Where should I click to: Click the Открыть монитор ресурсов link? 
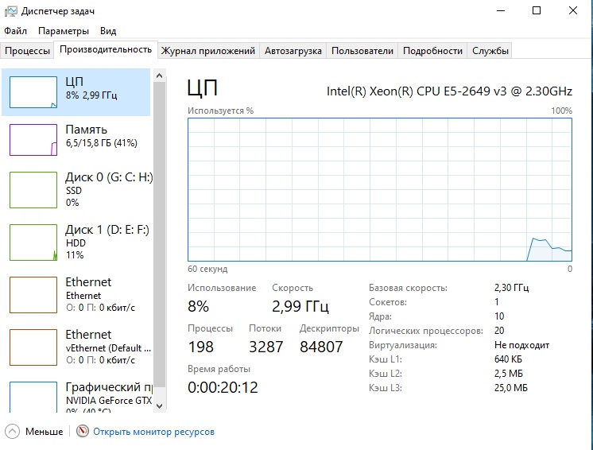pyautogui.click(x=153, y=432)
